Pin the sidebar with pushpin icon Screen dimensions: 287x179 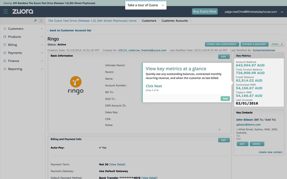click(x=35, y=21)
